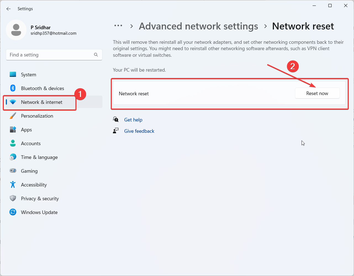
Task: Click the Find a setting search box
Action: (x=50, y=55)
